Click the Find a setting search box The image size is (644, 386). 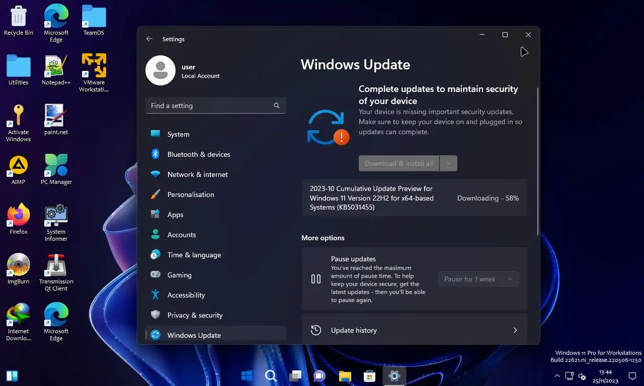tap(216, 106)
